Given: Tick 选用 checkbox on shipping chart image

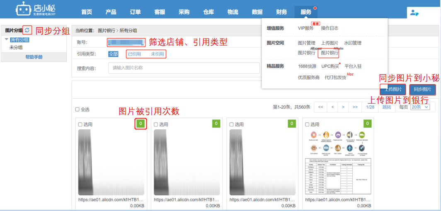Looking at the screenshot, I should [307, 124].
